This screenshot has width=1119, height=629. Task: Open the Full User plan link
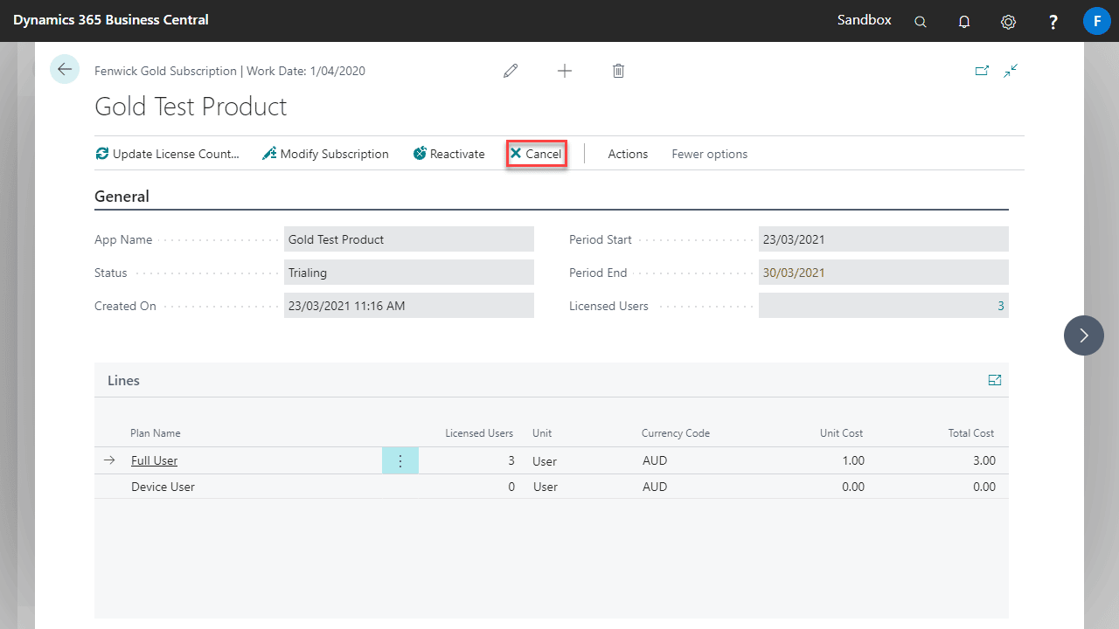154,460
